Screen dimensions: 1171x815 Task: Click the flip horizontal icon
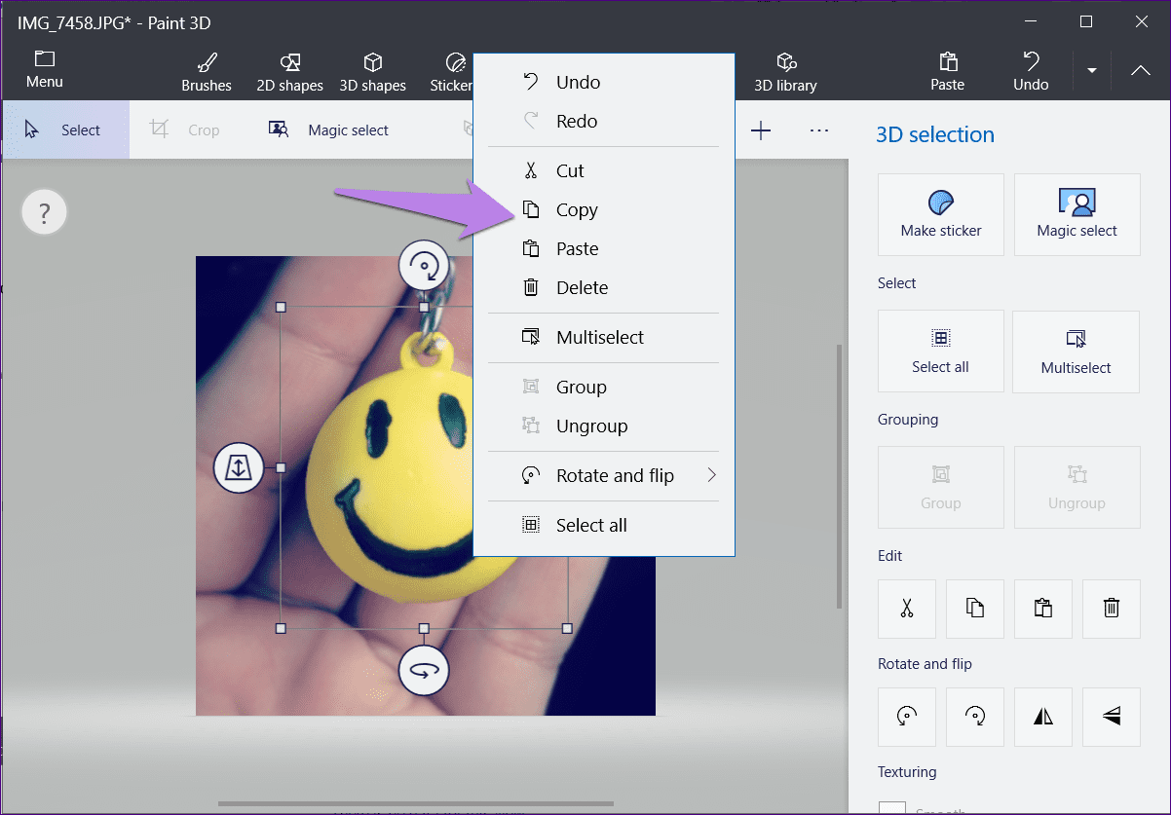tap(1043, 717)
